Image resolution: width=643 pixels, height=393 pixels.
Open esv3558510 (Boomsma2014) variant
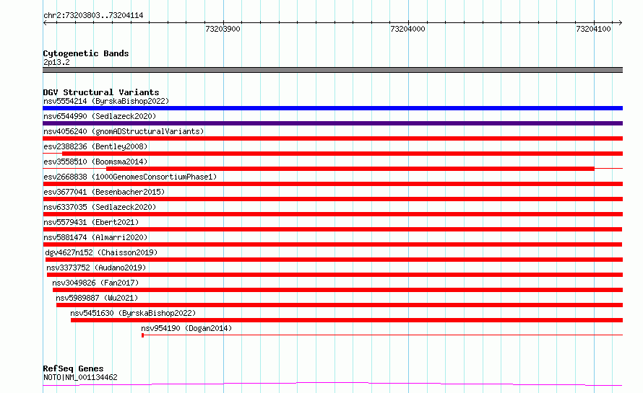[x=95, y=162]
